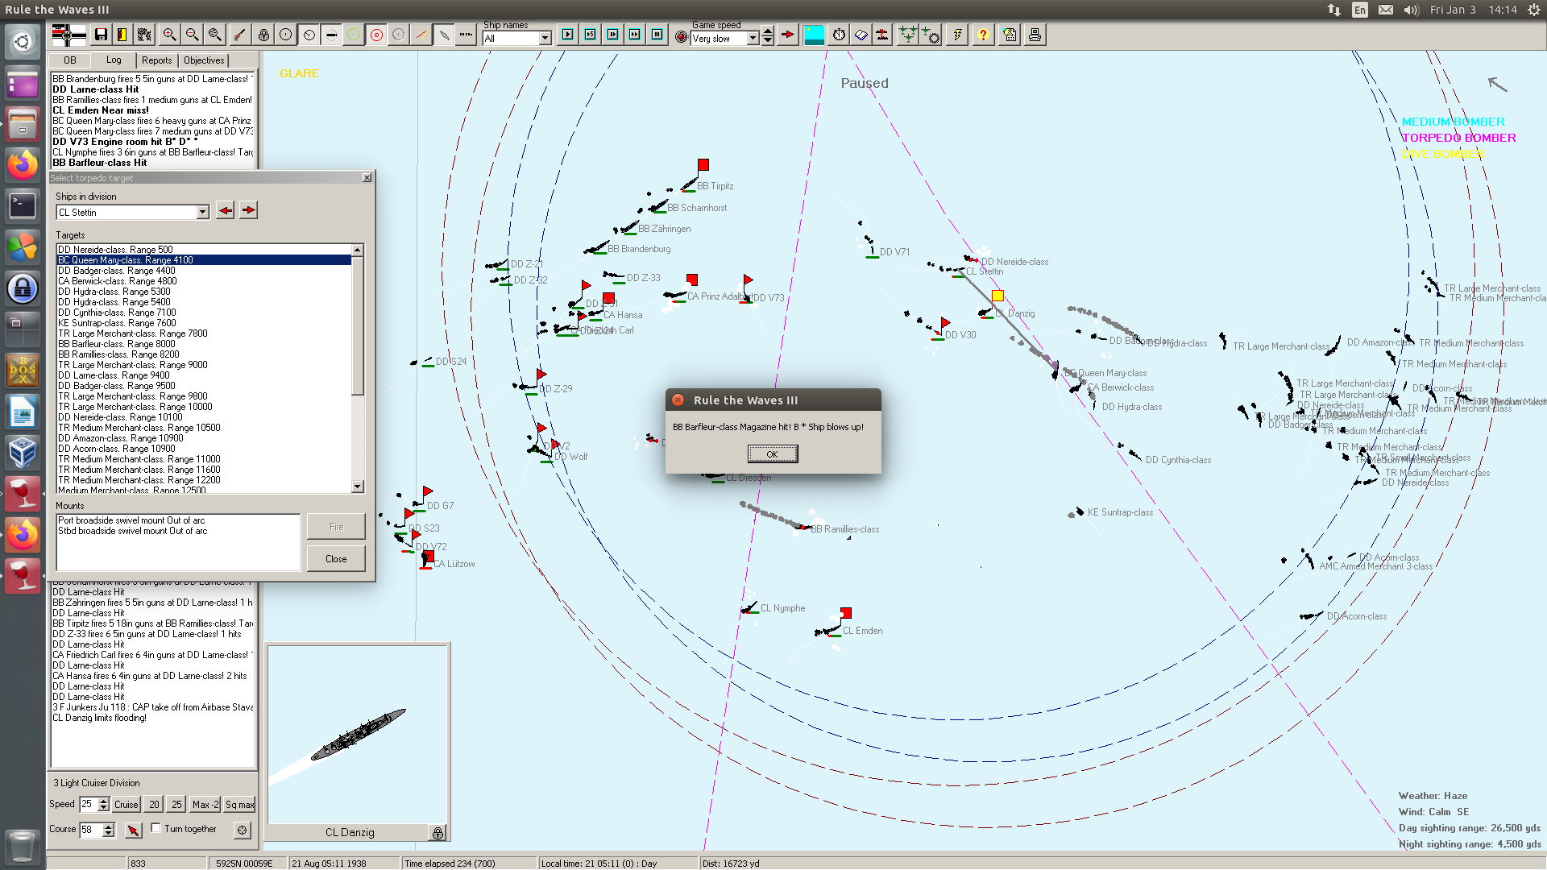Click the fast forward playback button
The width and height of the screenshot is (1547, 870).
635,35
